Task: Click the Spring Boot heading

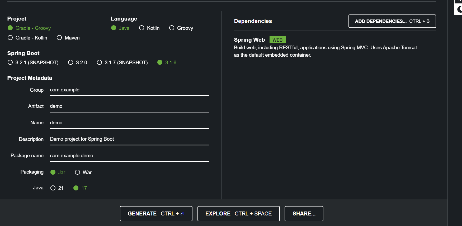Action: [x=23, y=53]
